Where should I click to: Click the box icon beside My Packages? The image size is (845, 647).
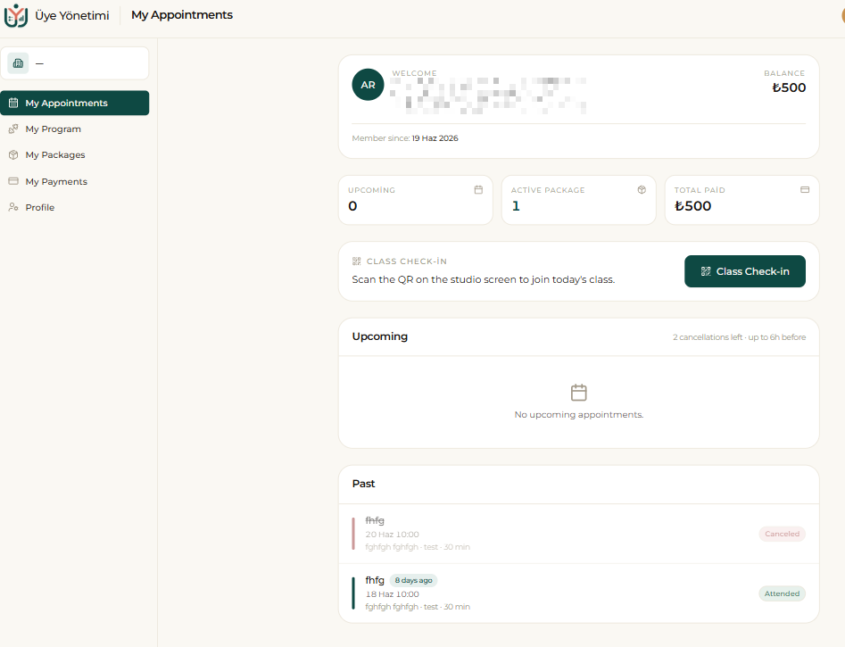click(13, 154)
